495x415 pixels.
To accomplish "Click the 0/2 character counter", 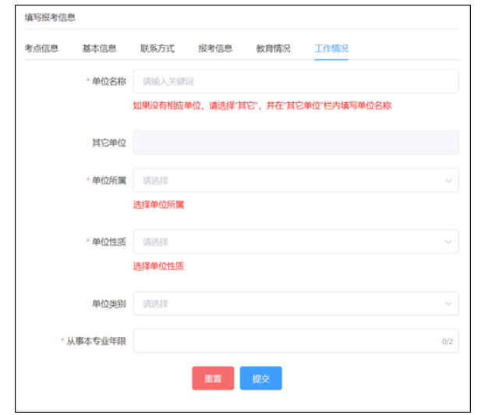I will [x=447, y=342].
